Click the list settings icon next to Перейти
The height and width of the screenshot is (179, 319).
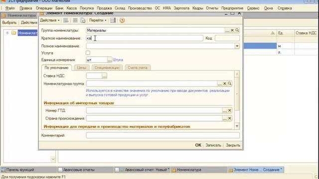(x=113, y=20)
